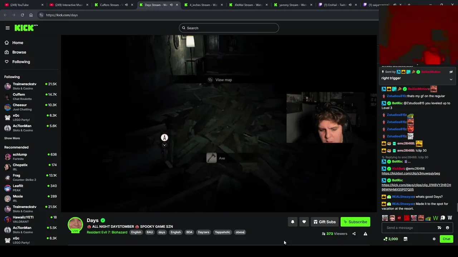Open Trainwreckstv in Following list

point(30,86)
